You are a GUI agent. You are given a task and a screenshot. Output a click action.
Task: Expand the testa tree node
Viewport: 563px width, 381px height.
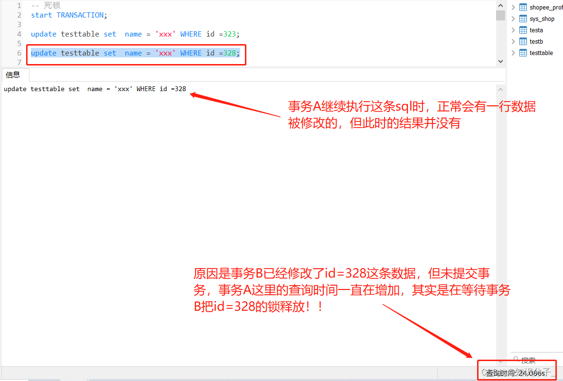pyautogui.click(x=514, y=30)
